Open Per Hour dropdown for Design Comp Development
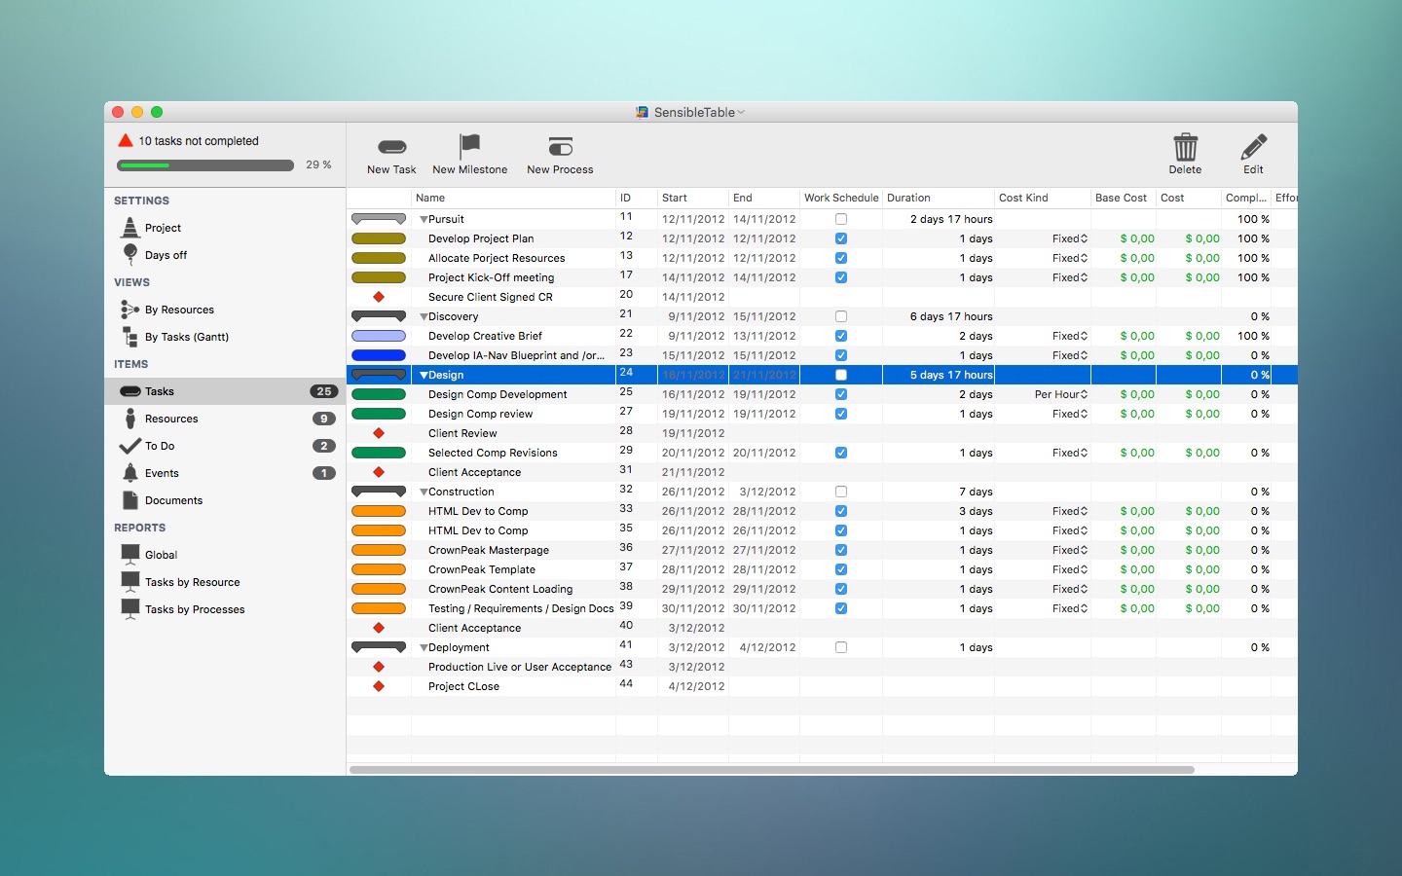This screenshot has height=876, width=1402. [x=1061, y=394]
